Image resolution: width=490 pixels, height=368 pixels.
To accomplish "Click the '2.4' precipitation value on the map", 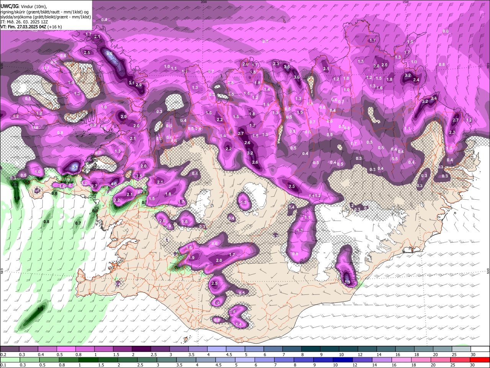I will tap(416, 80).
